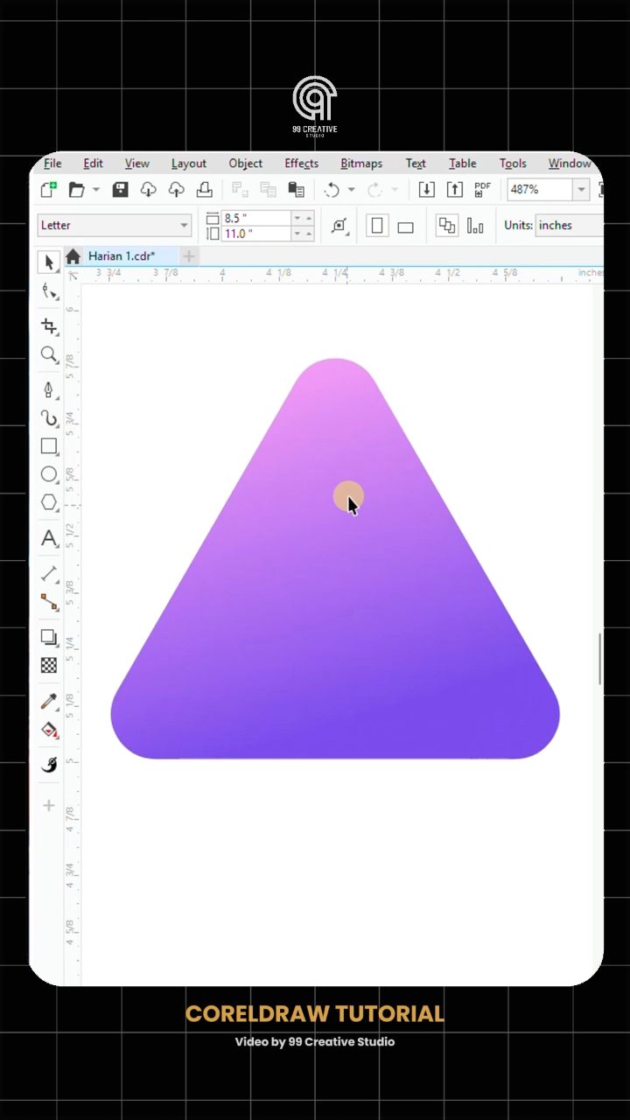Open the Object menu

tap(246, 163)
